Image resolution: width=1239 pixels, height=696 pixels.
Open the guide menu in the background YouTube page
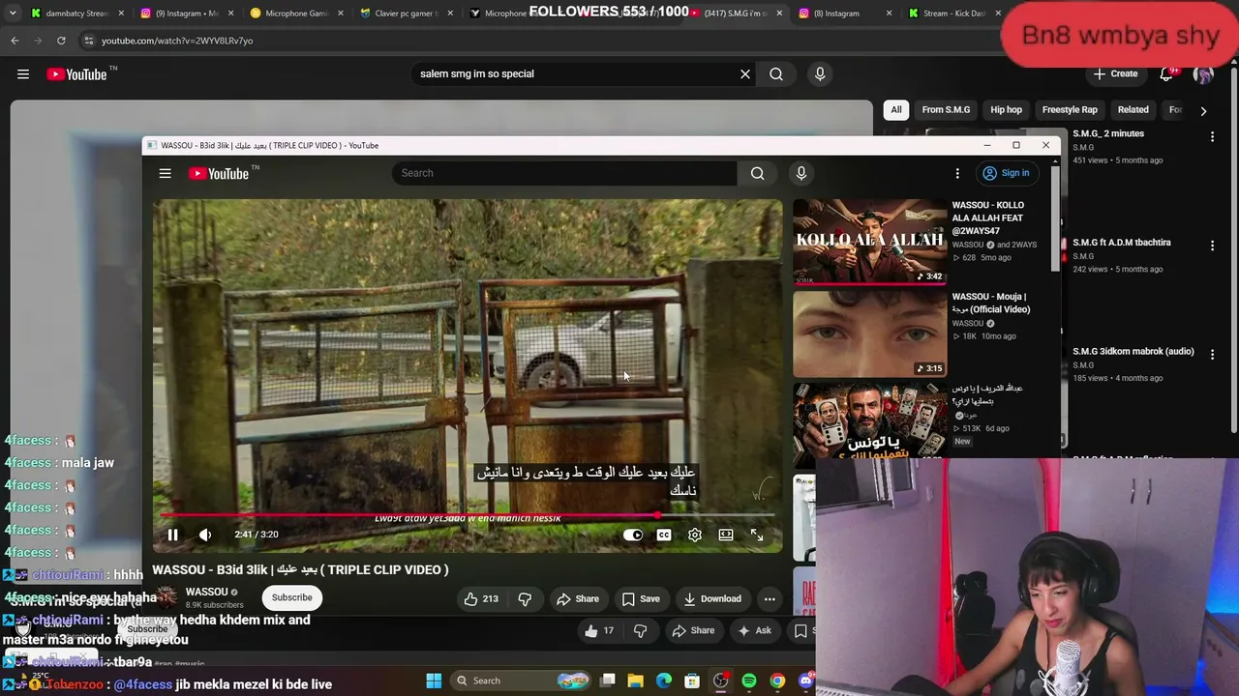coord(23,73)
